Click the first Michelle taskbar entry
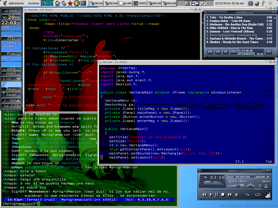Screen dimensions: 278x208 point(97,3)
